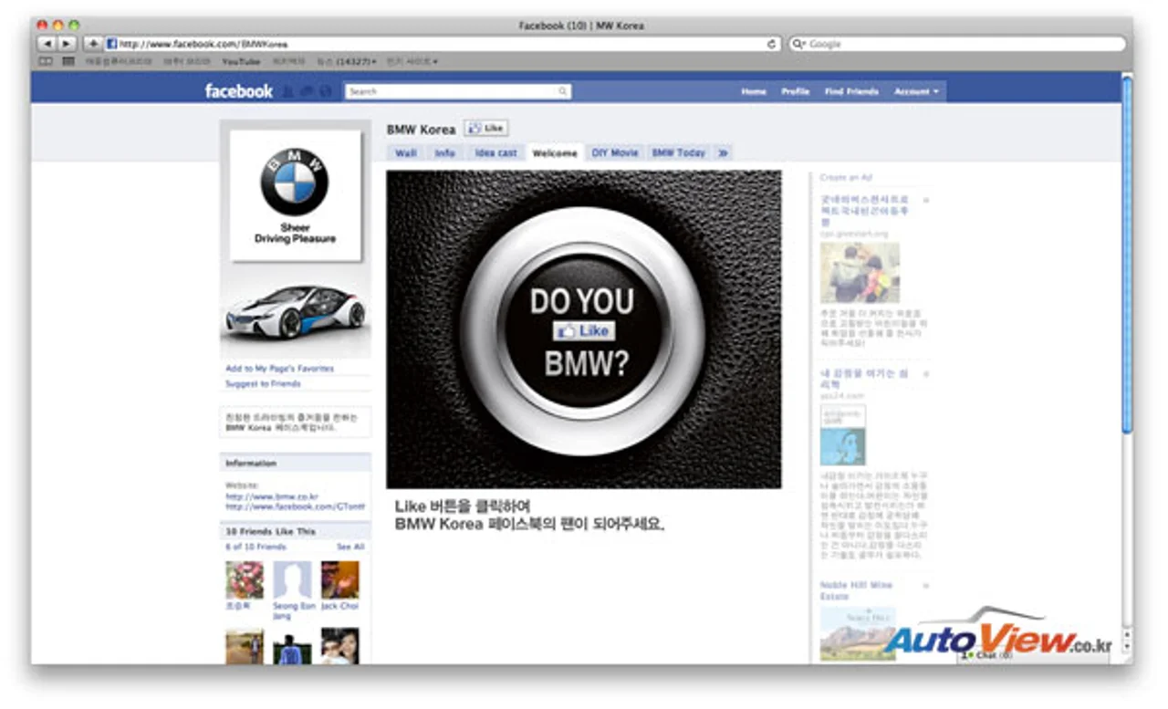
Task: Open the Idea cast tab
Action: (495, 153)
